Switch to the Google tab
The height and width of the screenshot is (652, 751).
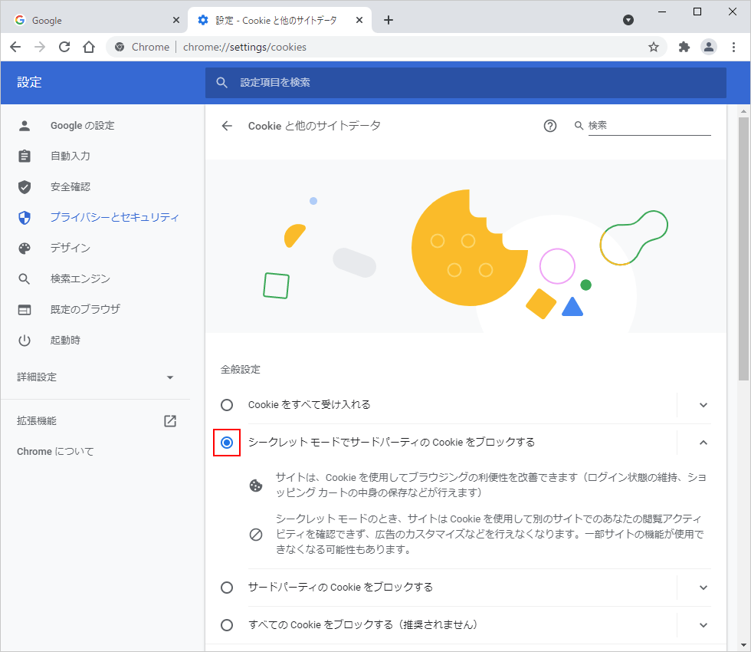pyautogui.click(x=94, y=20)
